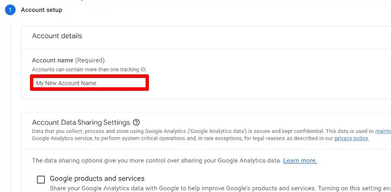Viewport: 391px width, 192px height.
Task: Click the Account details heading
Action: [x=57, y=36]
